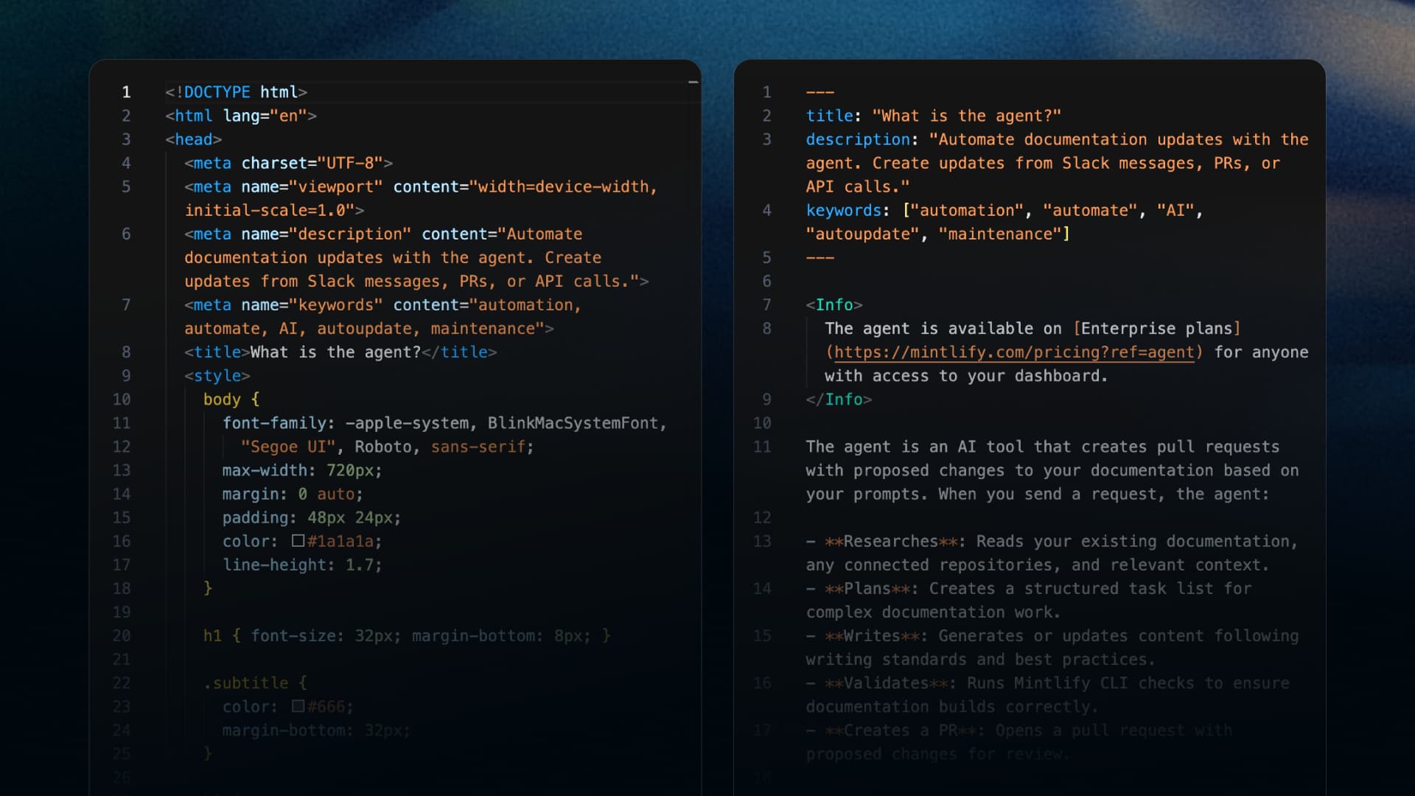Click the color preview square before #1a1a1a

(x=297, y=541)
